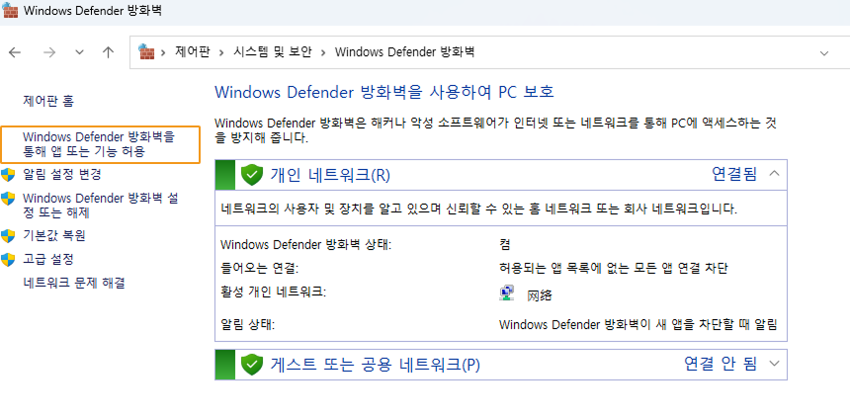Open the 네트워크 문제 해결 link
The image size is (850, 418).
[74, 283]
